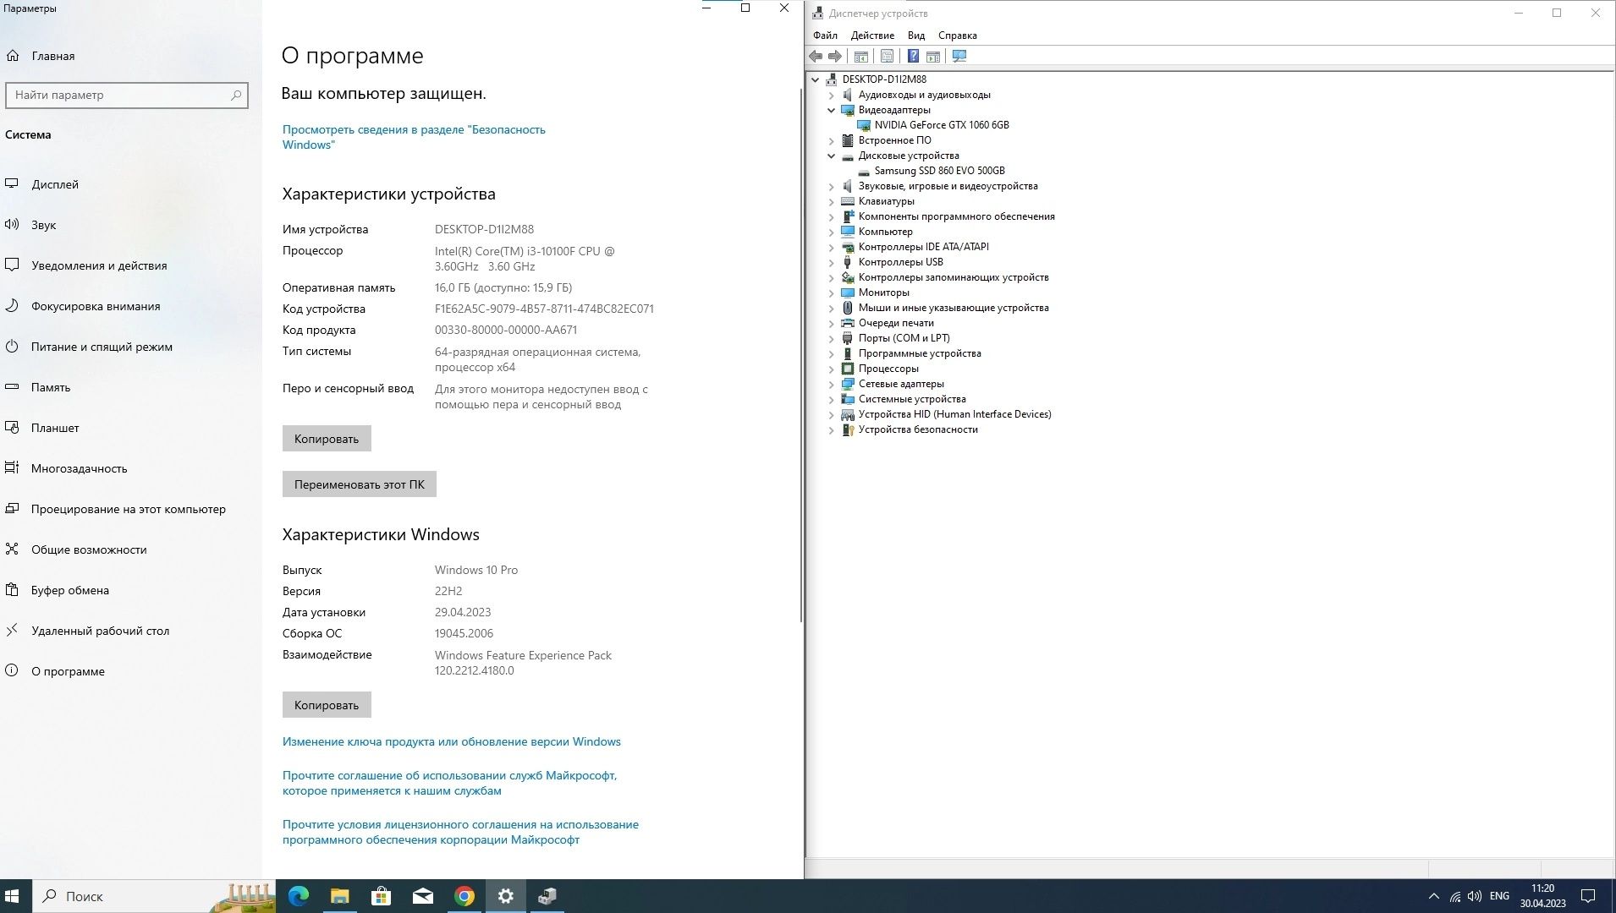Click the volume icon in the system tray
This screenshot has height=913, width=1616.
coord(1475,896)
